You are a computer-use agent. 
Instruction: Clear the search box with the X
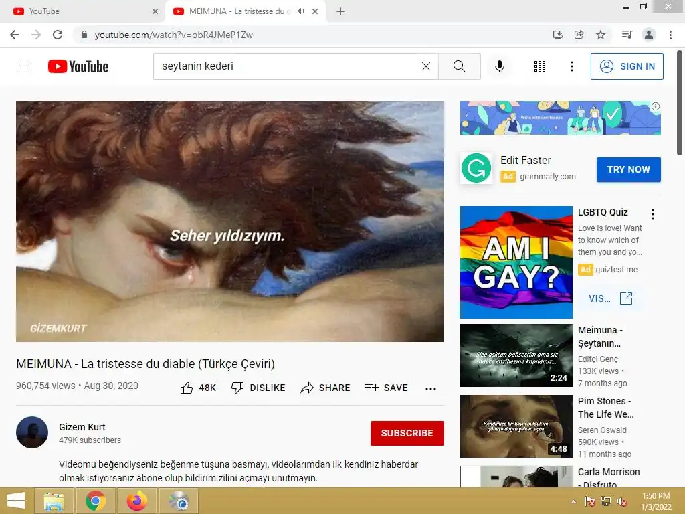pyautogui.click(x=426, y=66)
